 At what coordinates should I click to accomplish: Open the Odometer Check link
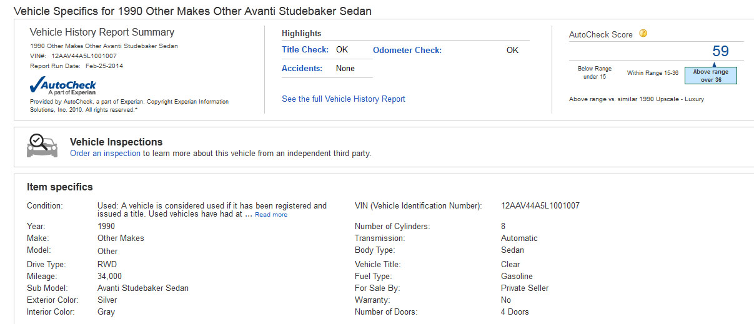coord(407,50)
